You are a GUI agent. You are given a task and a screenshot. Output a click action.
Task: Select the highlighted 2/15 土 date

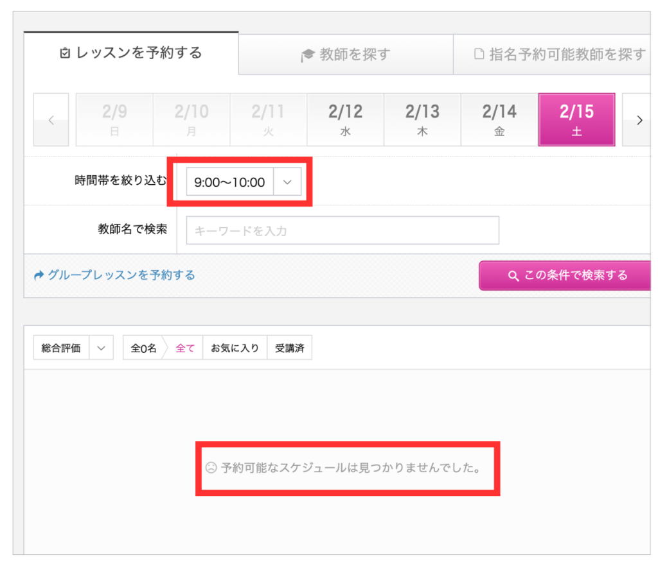(576, 120)
